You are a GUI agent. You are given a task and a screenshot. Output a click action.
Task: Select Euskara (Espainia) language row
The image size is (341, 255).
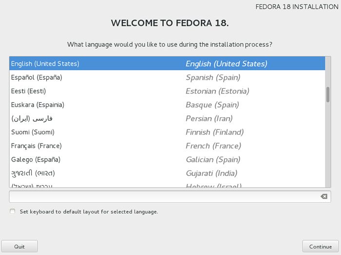pyautogui.click(x=167, y=105)
